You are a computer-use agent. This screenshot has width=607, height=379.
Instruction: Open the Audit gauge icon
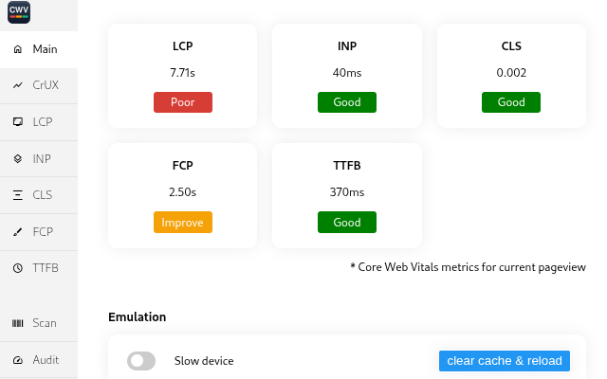[18, 360]
